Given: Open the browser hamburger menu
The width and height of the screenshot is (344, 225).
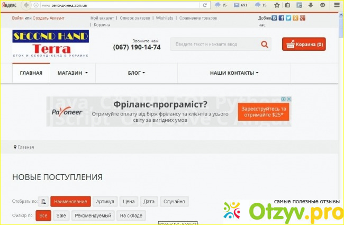Looking at the screenshot, I should click(338, 5).
